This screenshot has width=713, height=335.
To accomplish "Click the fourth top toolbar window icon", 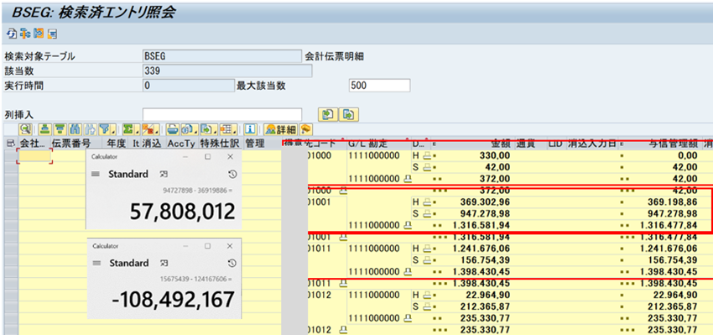I will (52, 34).
